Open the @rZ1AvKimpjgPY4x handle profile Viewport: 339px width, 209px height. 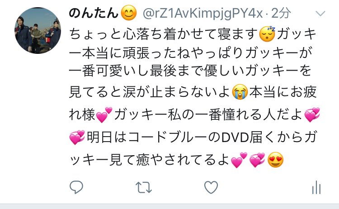(x=203, y=14)
